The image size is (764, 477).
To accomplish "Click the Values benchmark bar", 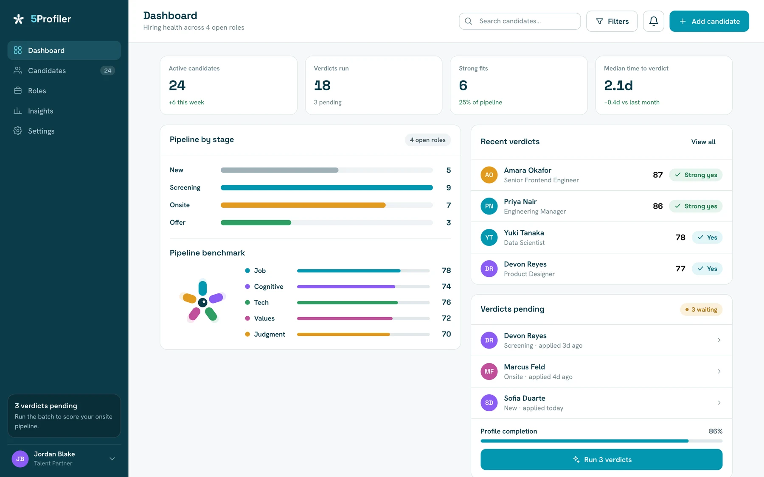I will [363, 318].
